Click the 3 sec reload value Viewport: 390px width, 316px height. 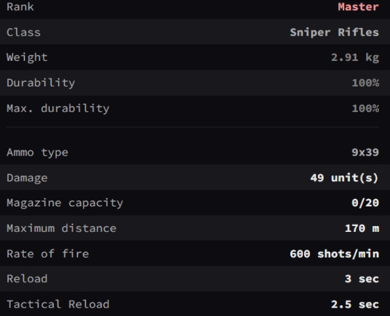(362, 279)
